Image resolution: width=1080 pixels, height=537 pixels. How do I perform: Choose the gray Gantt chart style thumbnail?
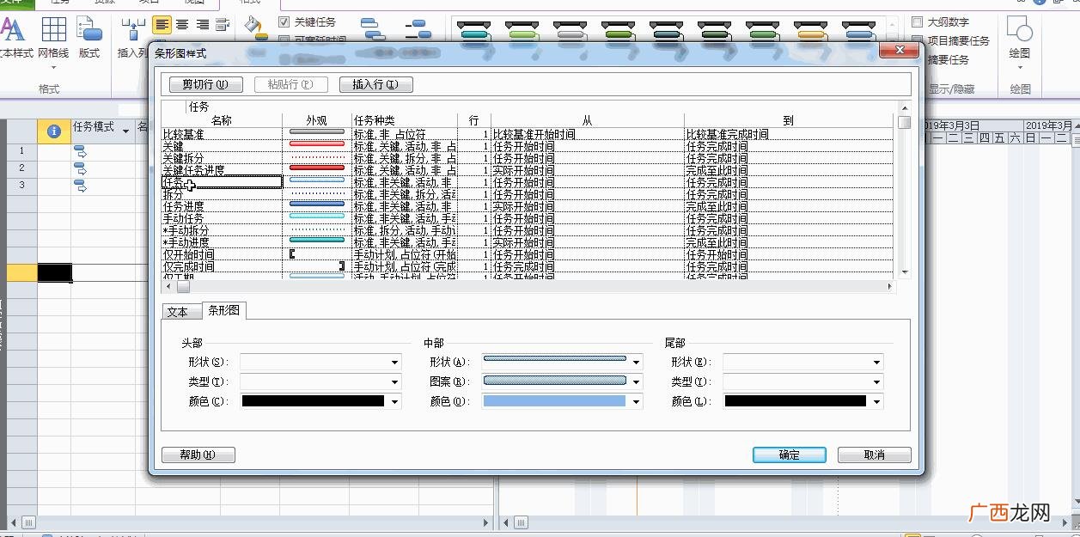click(x=571, y=32)
